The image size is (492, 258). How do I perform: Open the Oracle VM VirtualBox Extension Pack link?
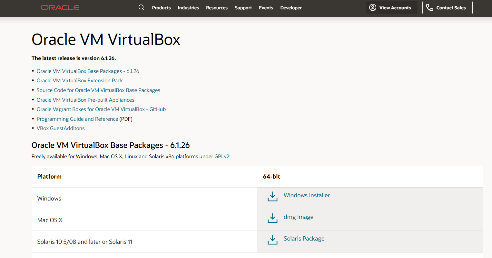pos(80,80)
